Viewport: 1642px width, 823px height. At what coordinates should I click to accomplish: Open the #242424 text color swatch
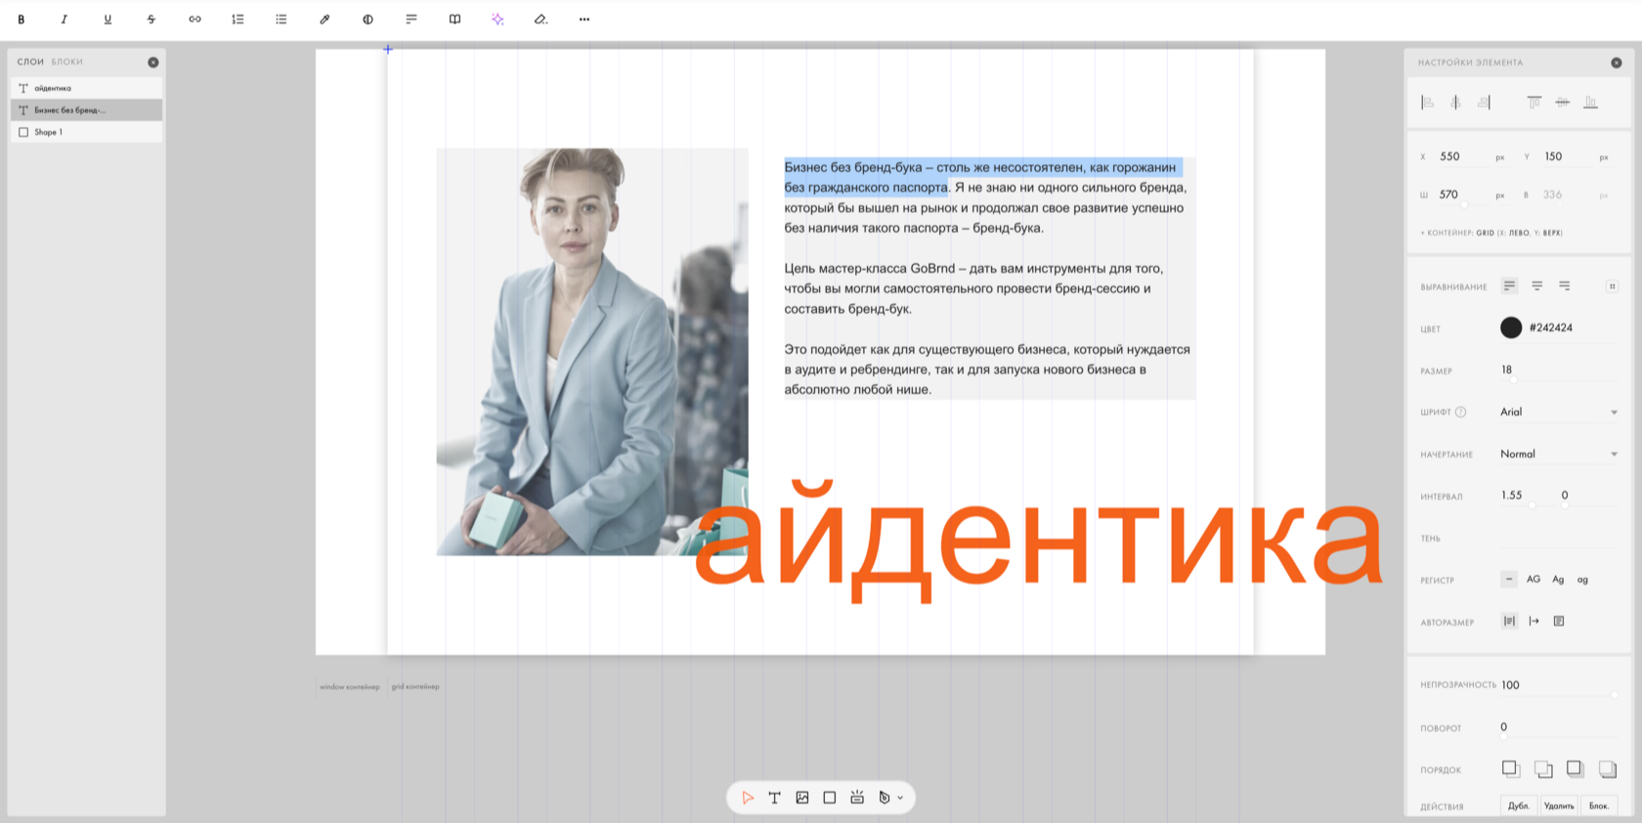[x=1511, y=327]
